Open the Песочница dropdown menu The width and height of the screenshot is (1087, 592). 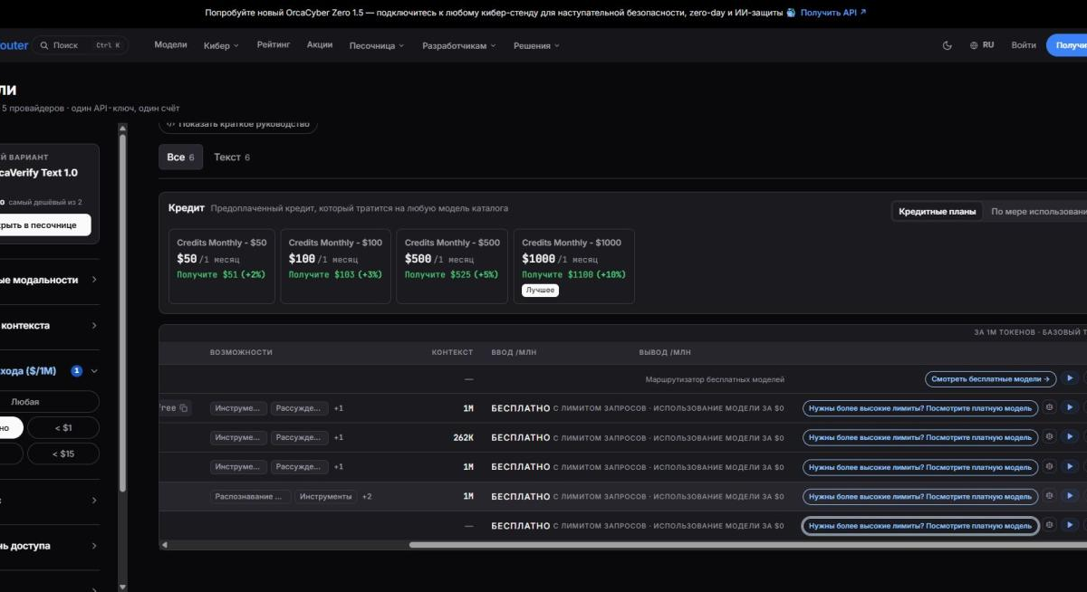377,45
